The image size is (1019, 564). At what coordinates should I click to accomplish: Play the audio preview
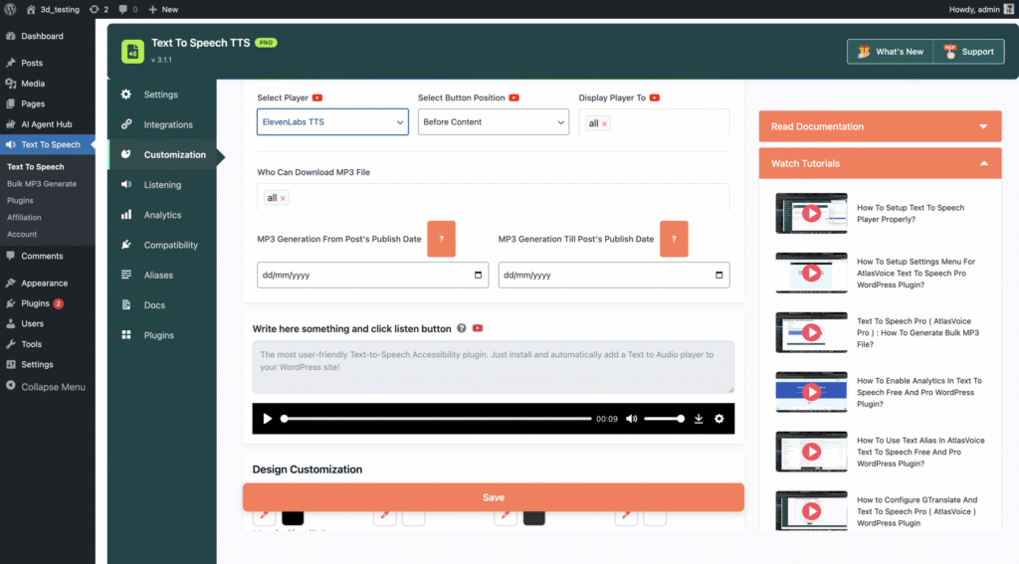click(x=267, y=419)
